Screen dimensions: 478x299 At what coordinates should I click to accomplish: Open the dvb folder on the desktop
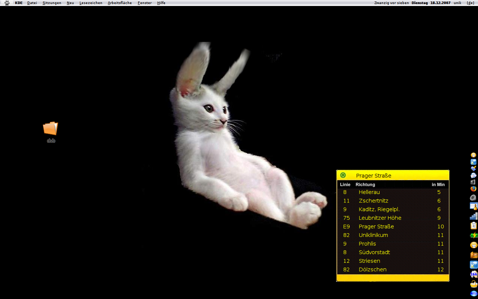pyautogui.click(x=51, y=132)
